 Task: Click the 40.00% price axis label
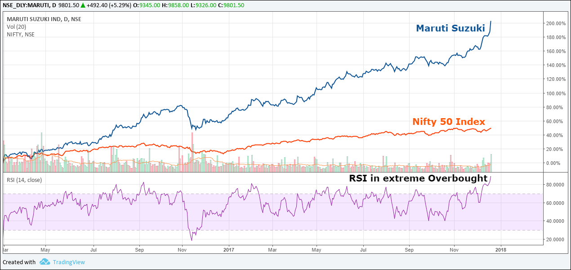point(555,135)
